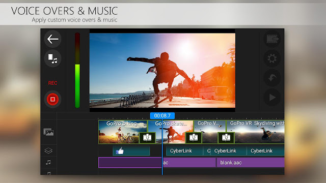Select the overlay layers track icon
This screenshot has height=183, width=326.
[48, 150]
